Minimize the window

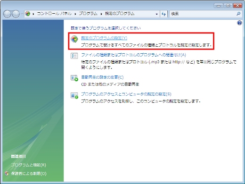(x=218, y=6)
